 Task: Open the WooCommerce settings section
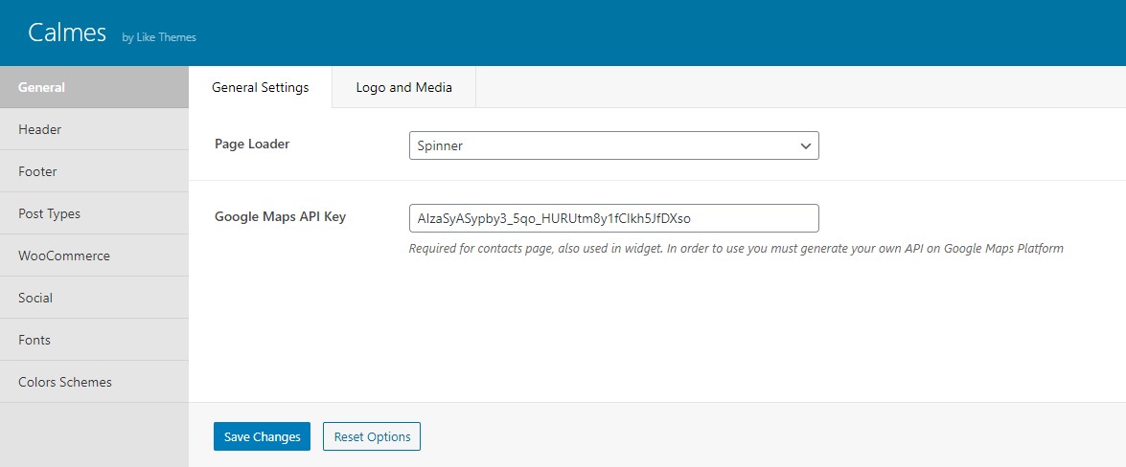click(x=94, y=256)
